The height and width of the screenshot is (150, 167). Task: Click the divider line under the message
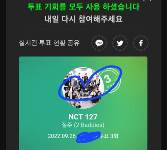(83, 30)
